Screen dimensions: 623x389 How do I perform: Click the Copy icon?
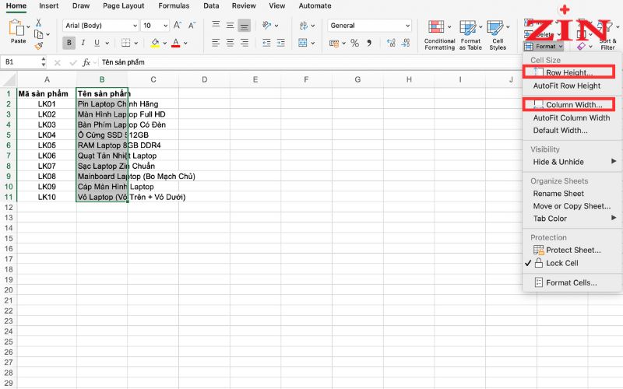tap(38, 34)
